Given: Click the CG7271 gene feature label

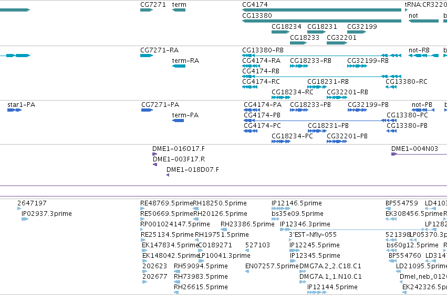Looking at the screenshot, I should coord(153,5).
